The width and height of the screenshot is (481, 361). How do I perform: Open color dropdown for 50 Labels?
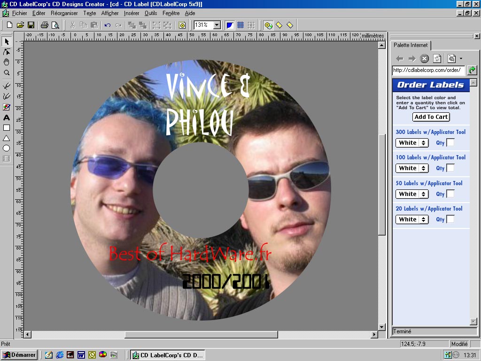(412, 194)
